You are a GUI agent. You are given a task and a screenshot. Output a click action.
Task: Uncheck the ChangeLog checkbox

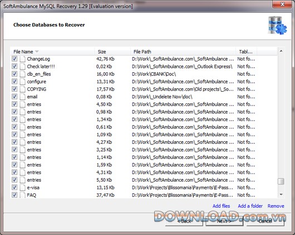pyautogui.click(x=14, y=59)
